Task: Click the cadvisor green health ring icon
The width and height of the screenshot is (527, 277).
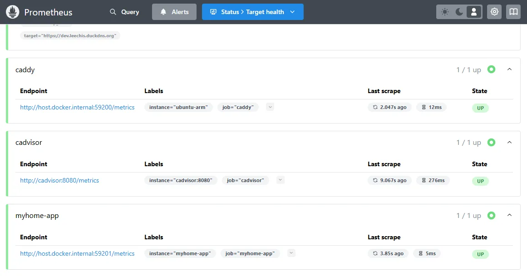Action: coord(492,142)
